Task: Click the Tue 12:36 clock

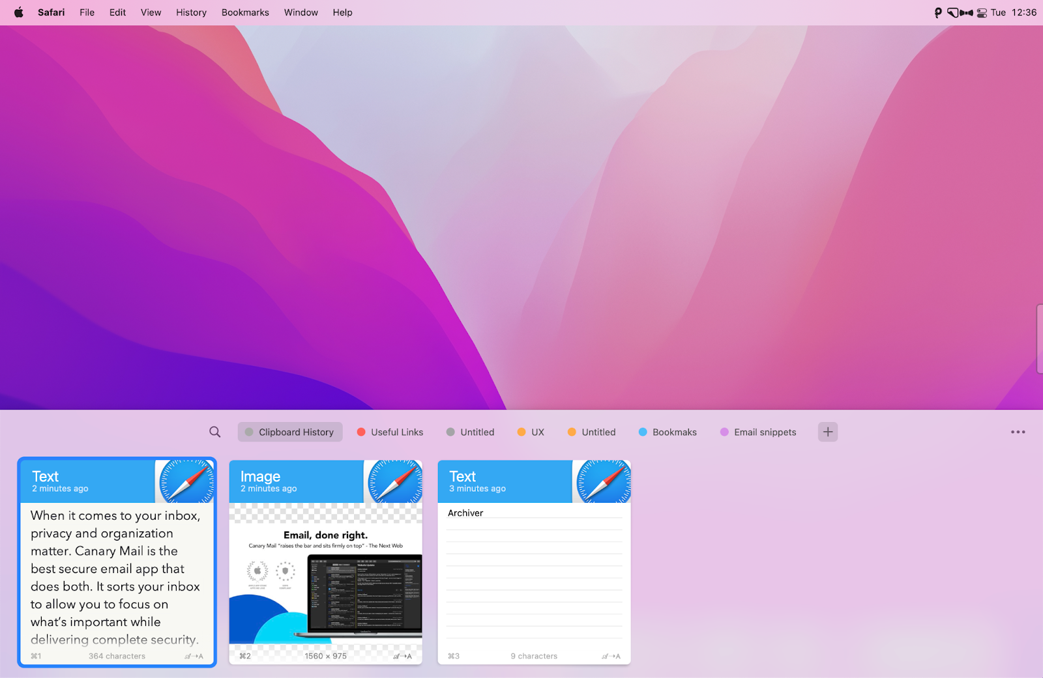Action: [x=1014, y=12]
